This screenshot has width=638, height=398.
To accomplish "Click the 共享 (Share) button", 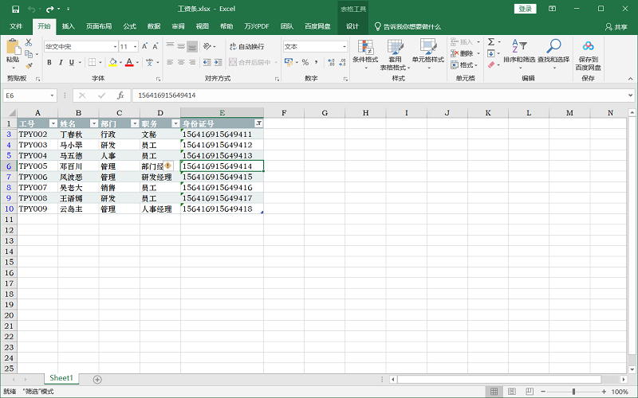I will tap(616, 26).
